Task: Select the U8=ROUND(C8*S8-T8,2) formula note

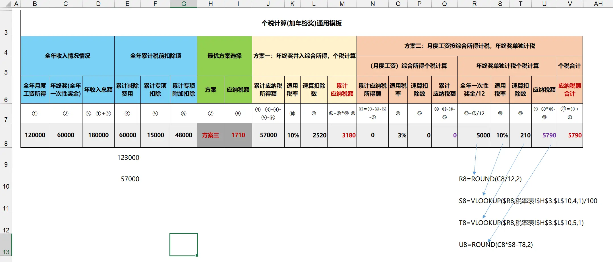Action: pos(496,245)
